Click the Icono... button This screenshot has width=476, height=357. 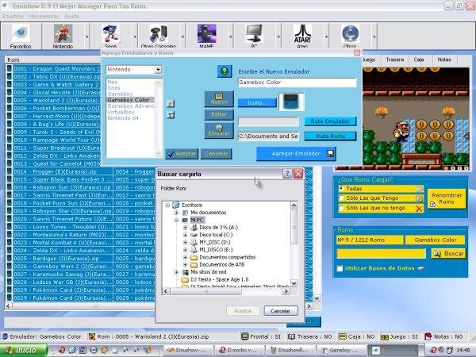click(257, 102)
